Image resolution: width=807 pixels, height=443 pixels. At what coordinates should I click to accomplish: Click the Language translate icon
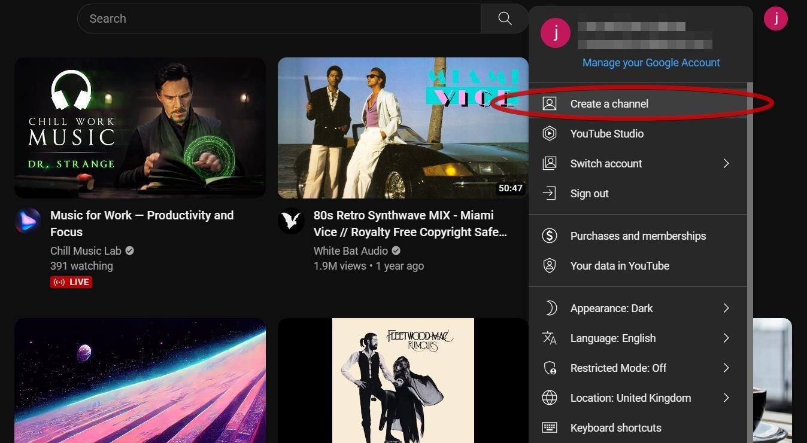coord(550,338)
